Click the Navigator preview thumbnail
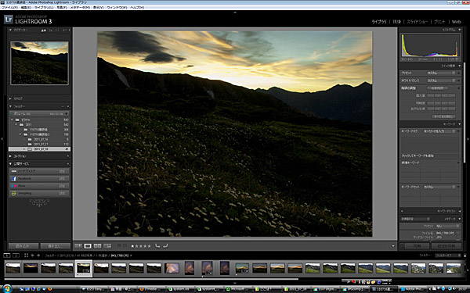Viewport: 470px width, 293px height. click(x=39, y=63)
